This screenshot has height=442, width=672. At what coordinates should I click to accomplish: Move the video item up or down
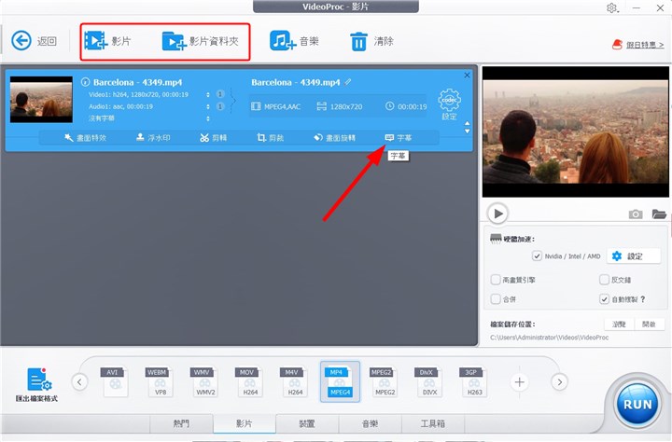468,127
